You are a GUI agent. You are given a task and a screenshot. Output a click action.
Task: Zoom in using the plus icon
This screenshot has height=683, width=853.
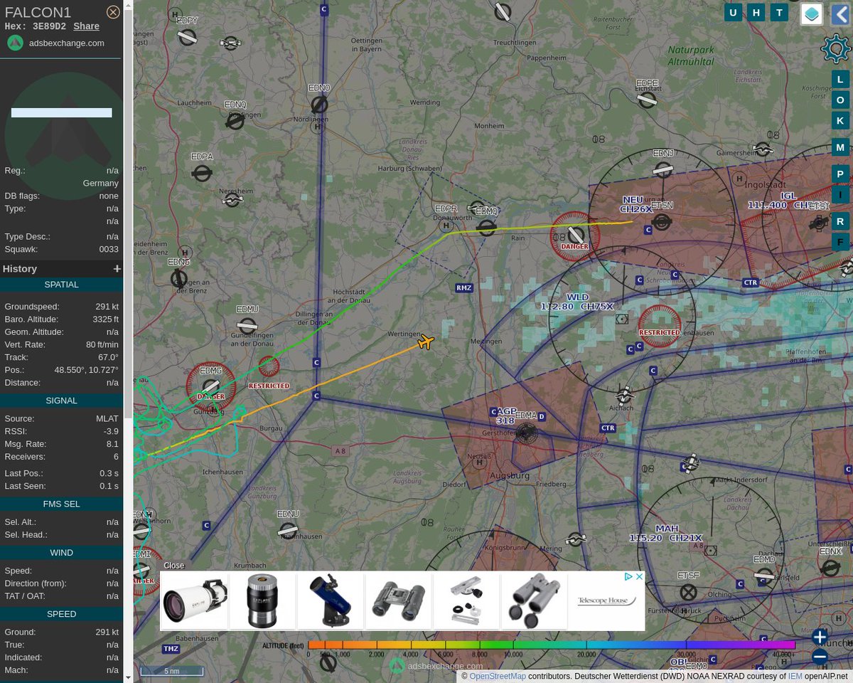(x=820, y=637)
